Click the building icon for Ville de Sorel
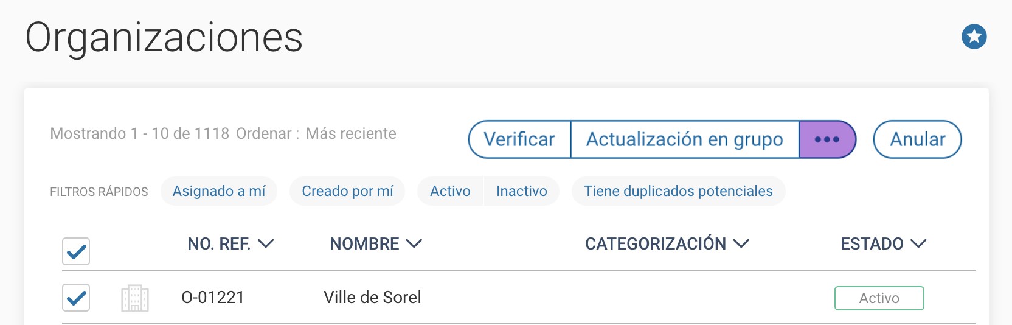1012x325 pixels. (x=135, y=298)
